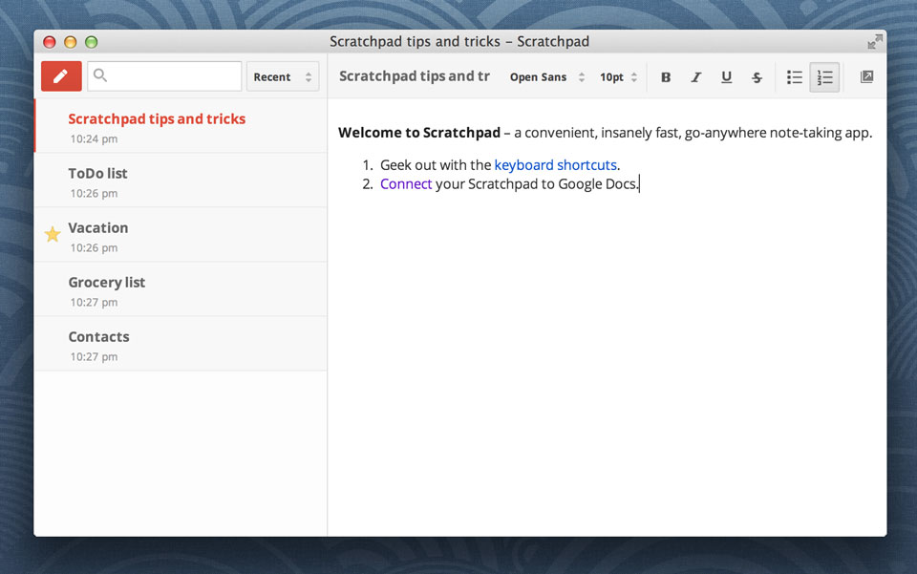The image size is (917, 574).
Task: Toggle italic formatting
Action: click(696, 77)
